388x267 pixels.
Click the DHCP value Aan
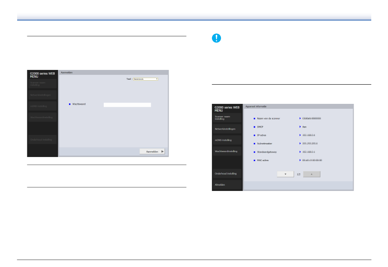(304, 127)
